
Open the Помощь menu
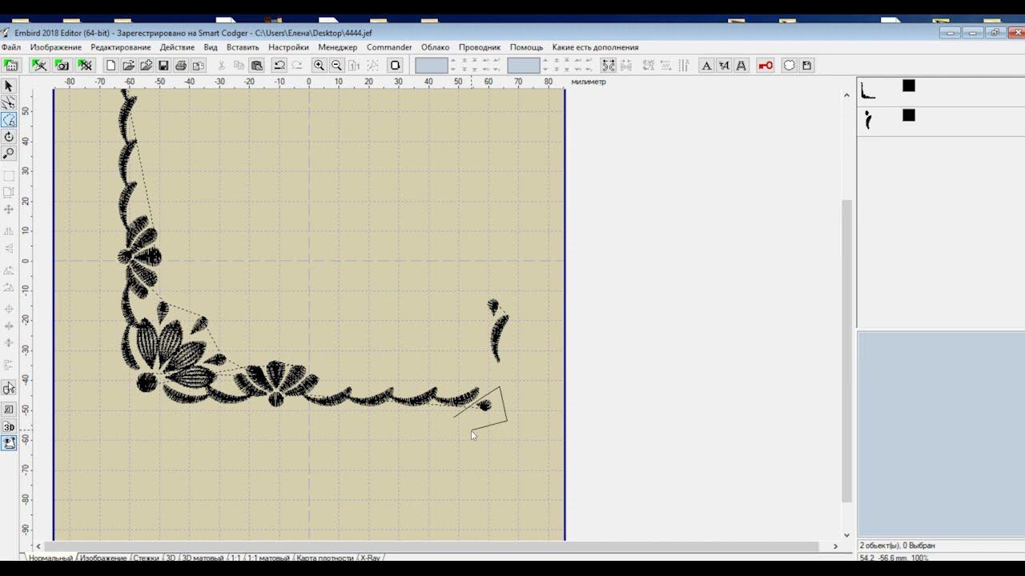tap(526, 47)
